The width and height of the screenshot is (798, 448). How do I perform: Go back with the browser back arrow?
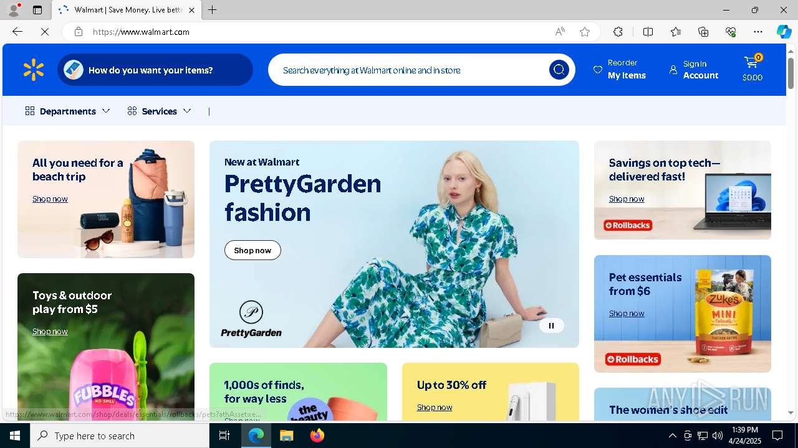(x=17, y=32)
